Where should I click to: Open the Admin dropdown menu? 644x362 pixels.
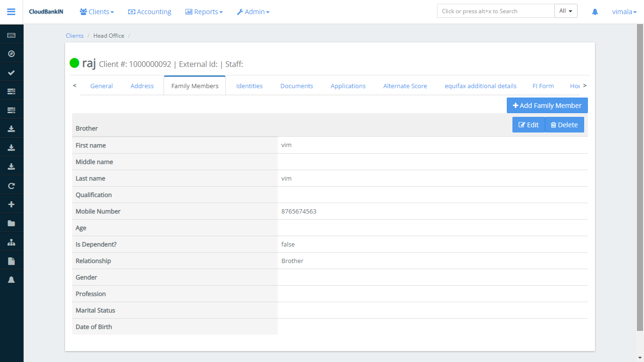point(253,11)
